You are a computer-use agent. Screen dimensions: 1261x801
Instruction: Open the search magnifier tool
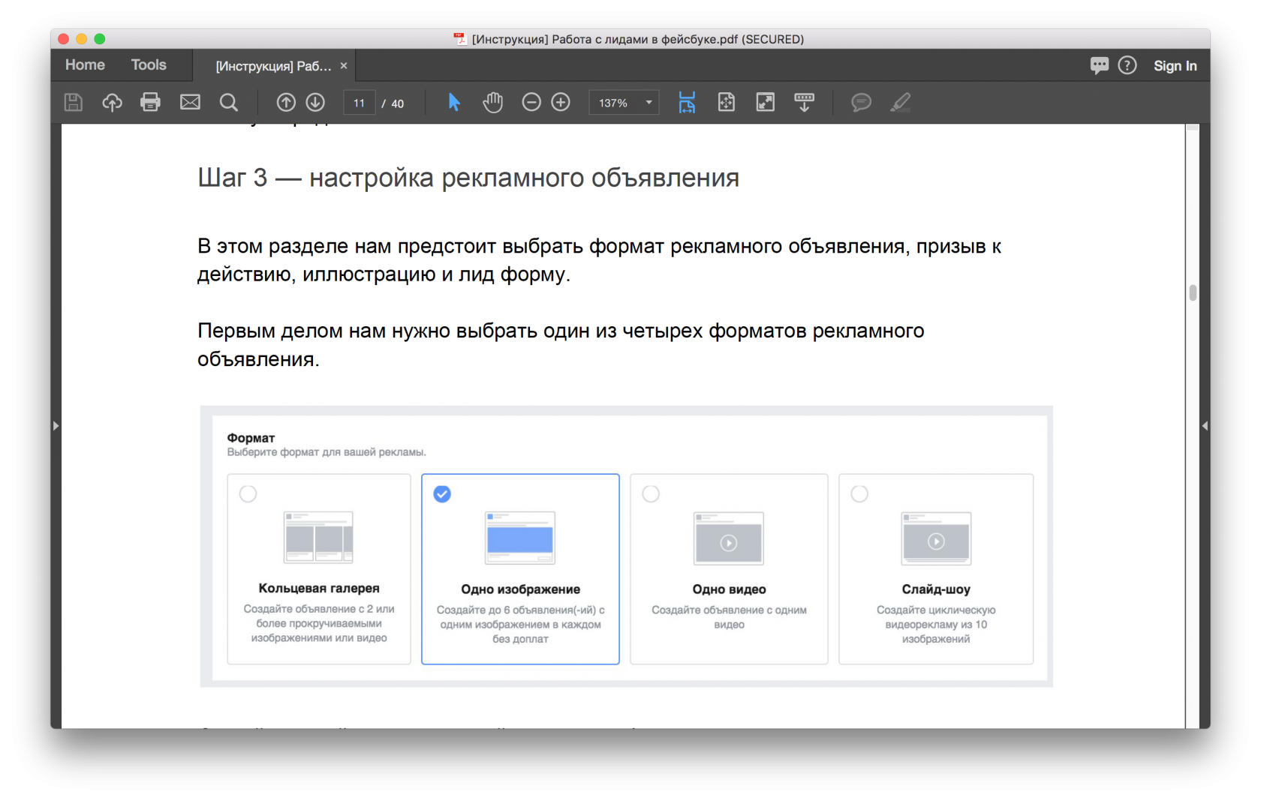click(229, 103)
